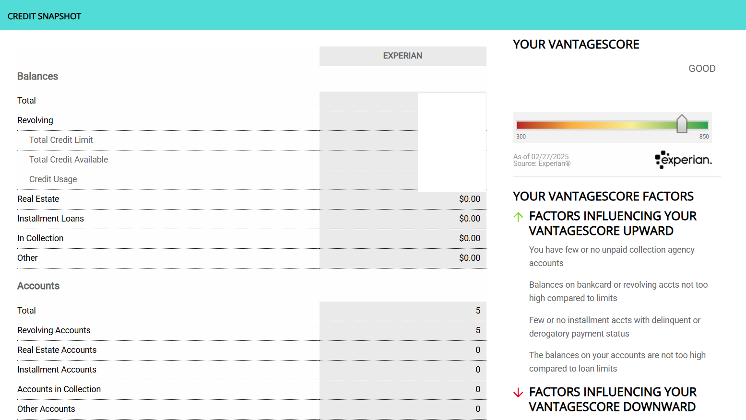Click the factors influencing UPWARD heading
The image size is (746, 420).
(613, 223)
